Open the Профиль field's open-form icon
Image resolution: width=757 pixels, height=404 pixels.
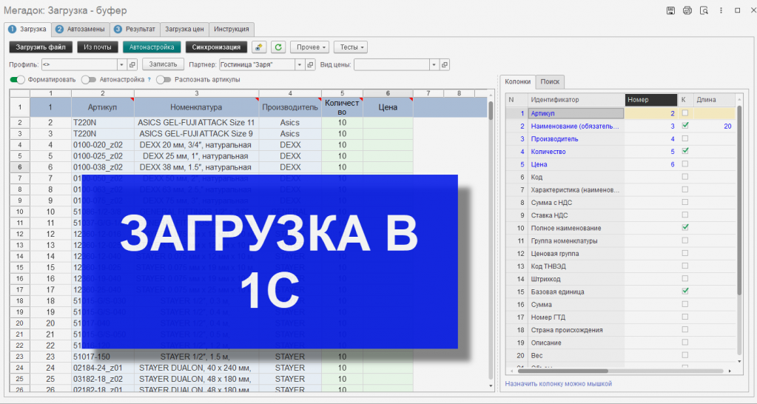point(132,64)
